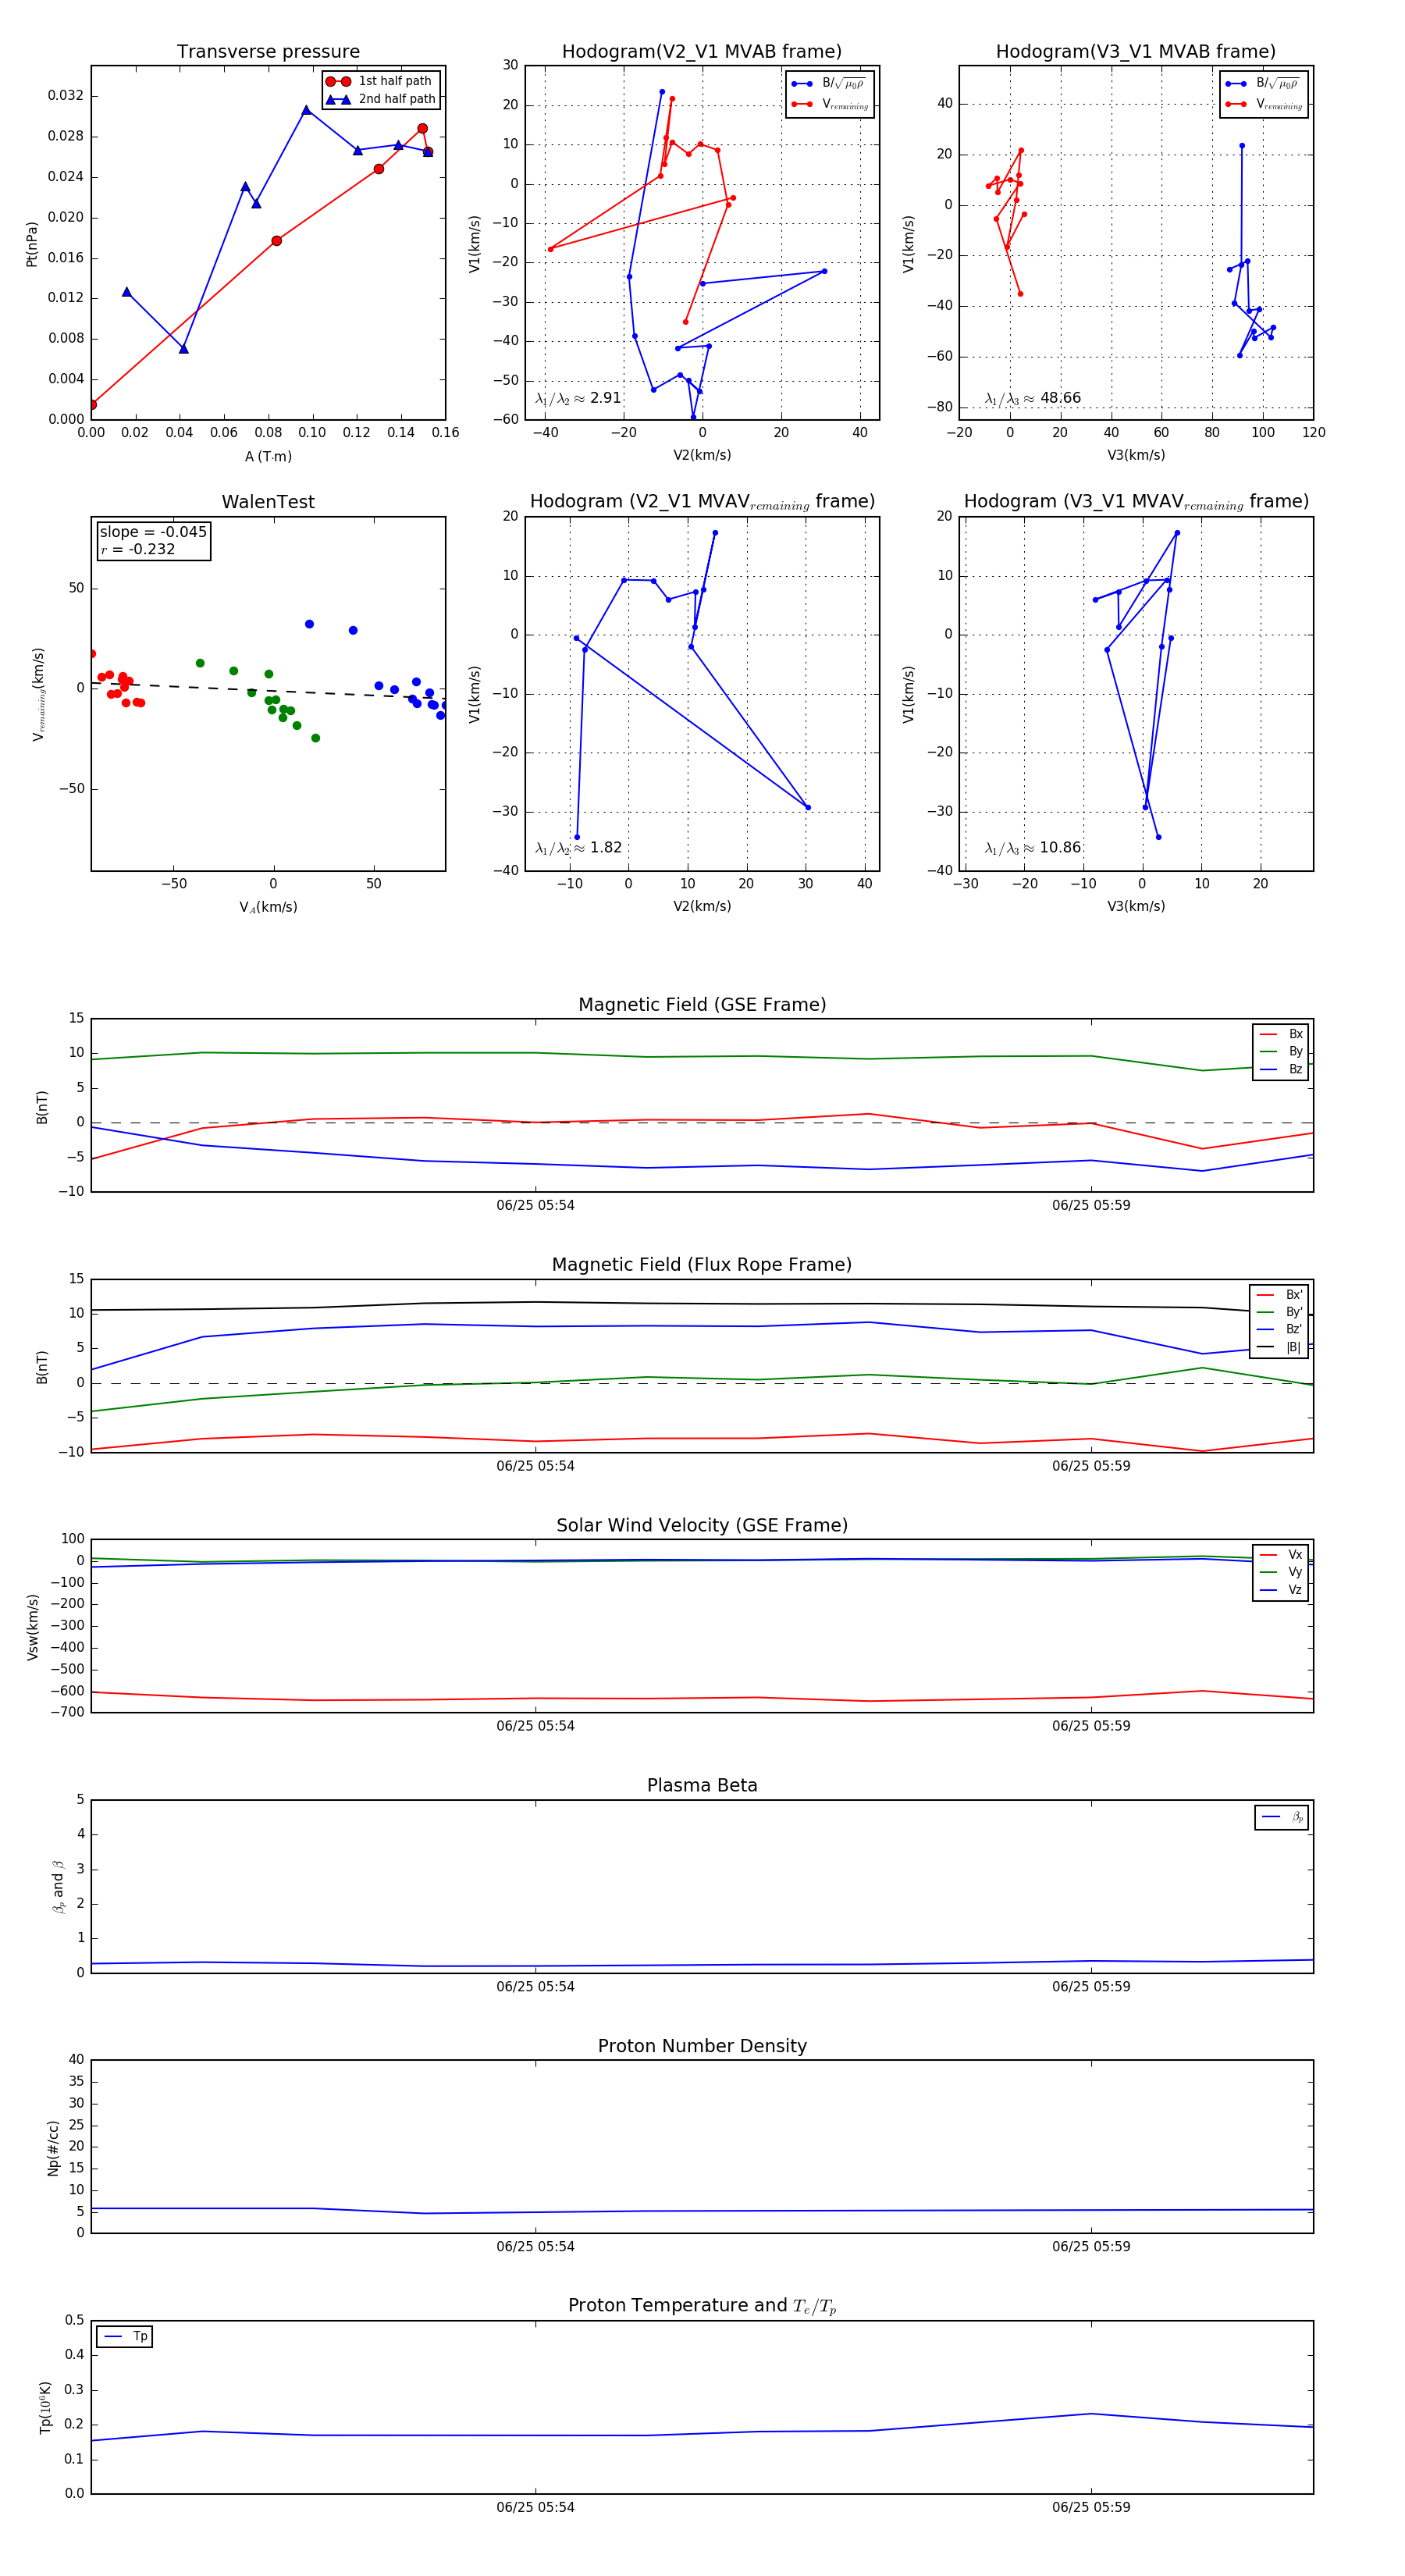This screenshot has width=1405, height=2576.
Task: Click the "Tp(10^6K)" y-axis label
Action: [45, 2408]
